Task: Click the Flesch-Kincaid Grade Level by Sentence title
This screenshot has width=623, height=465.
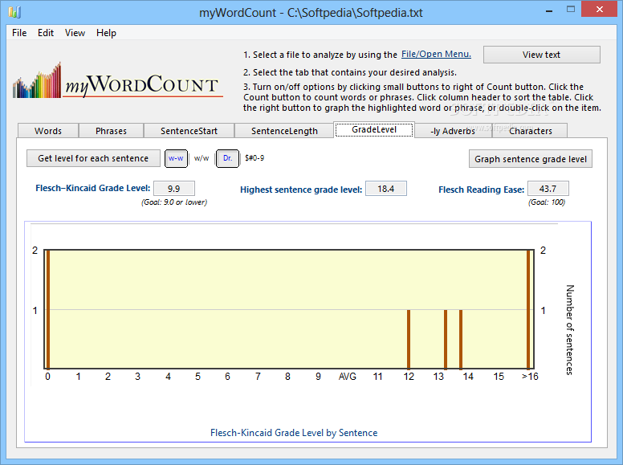Action: tap(294, 433)
